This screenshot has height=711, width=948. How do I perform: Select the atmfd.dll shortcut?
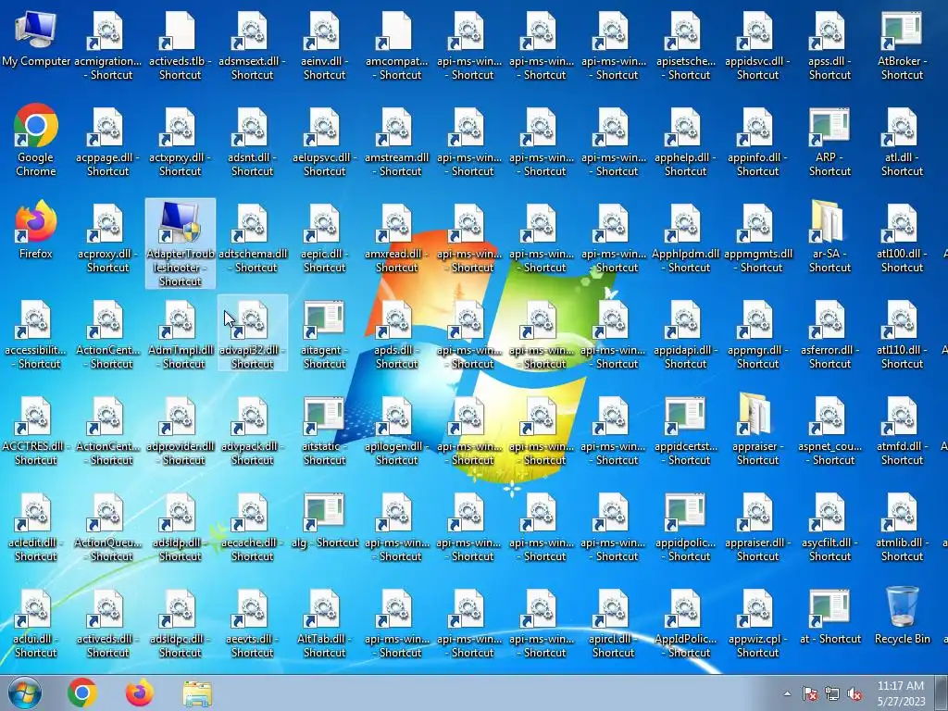coord(902,430)
